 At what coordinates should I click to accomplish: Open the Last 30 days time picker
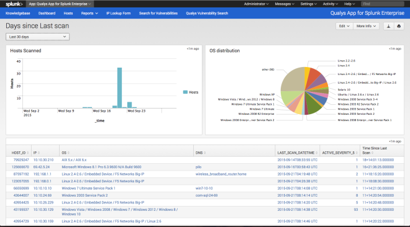click(38, 37)
